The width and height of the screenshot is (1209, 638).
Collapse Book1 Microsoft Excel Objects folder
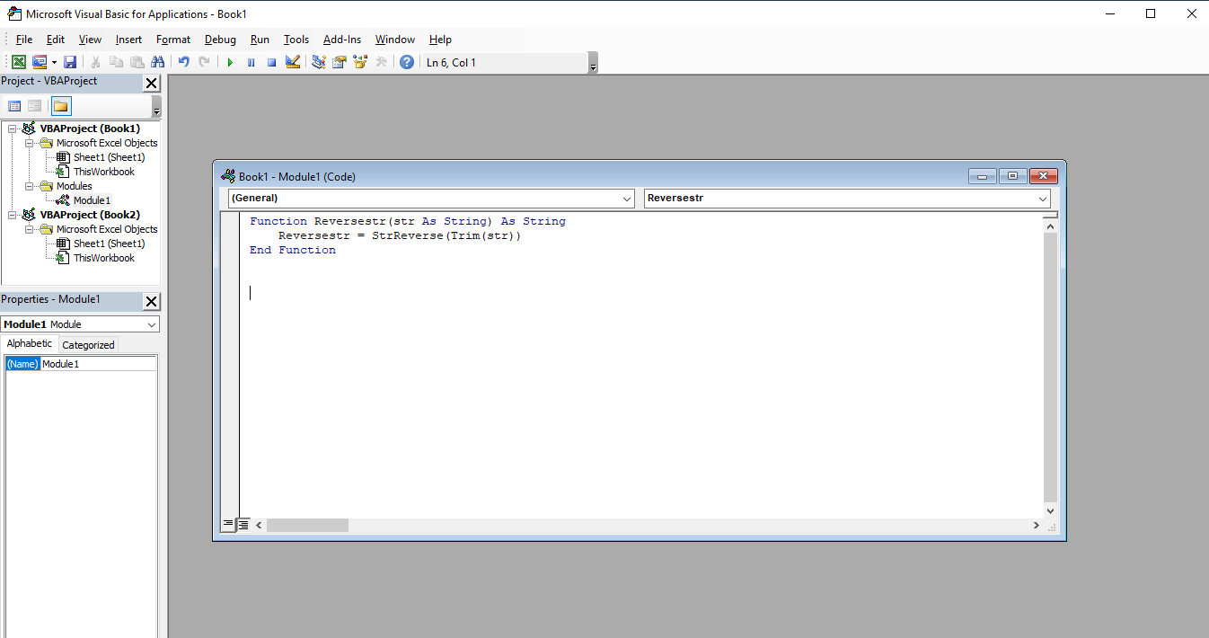pos(30,143)
